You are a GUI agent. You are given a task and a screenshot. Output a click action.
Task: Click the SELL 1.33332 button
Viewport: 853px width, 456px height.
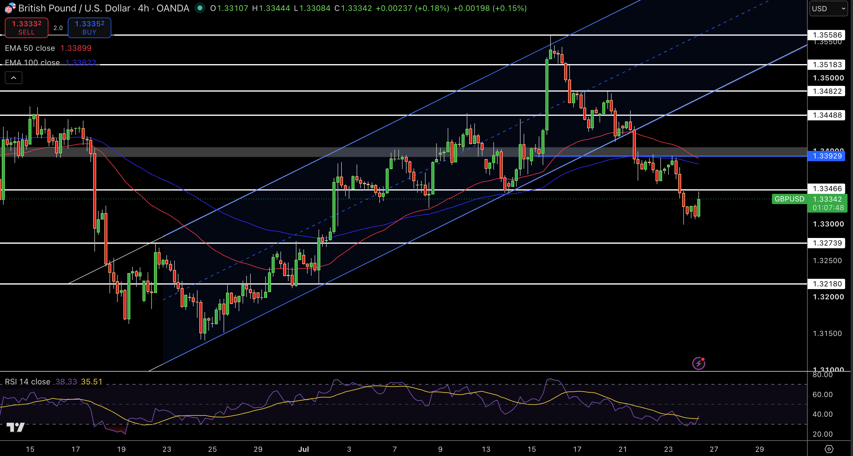point(27,28)
